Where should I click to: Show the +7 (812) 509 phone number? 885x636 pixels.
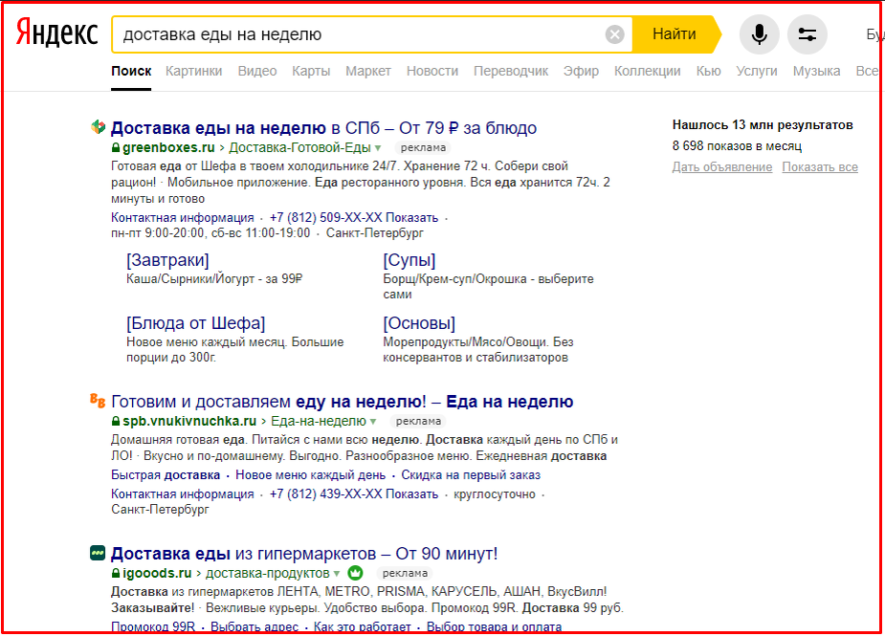click(354, 218)
